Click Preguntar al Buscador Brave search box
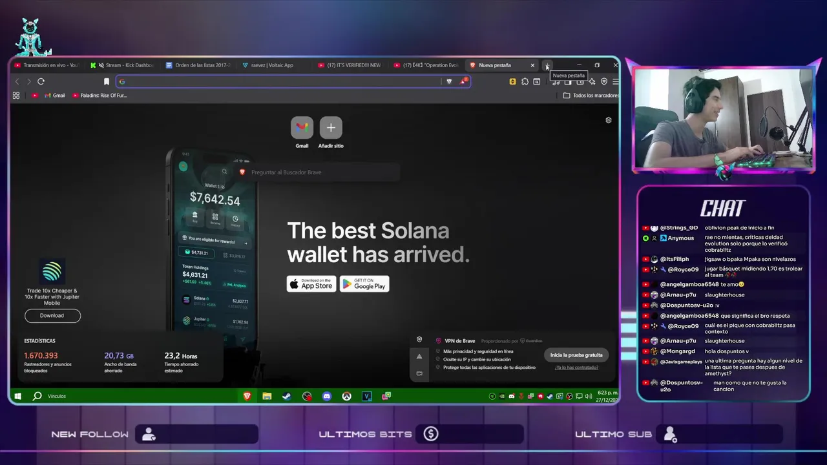The width and height of the screenshot is (827, 465). (317, 172)
